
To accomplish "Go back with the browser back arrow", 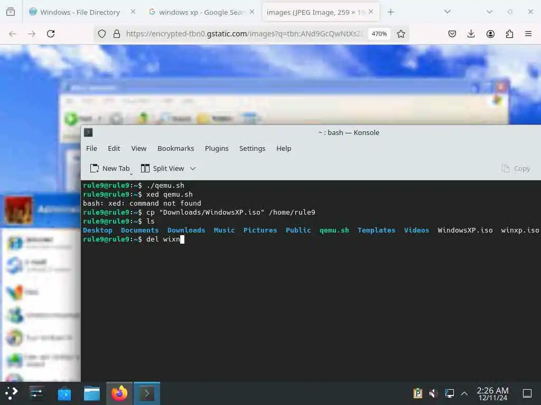I will pyautogui.click(x=13, y=34).
